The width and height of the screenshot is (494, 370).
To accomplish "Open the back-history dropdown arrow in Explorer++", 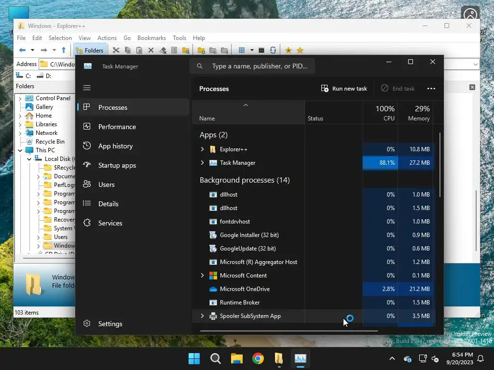I will 32,50.
